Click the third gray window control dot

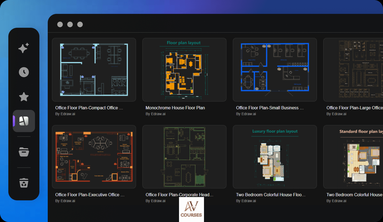pyautogui.click(x=80, y=24)
